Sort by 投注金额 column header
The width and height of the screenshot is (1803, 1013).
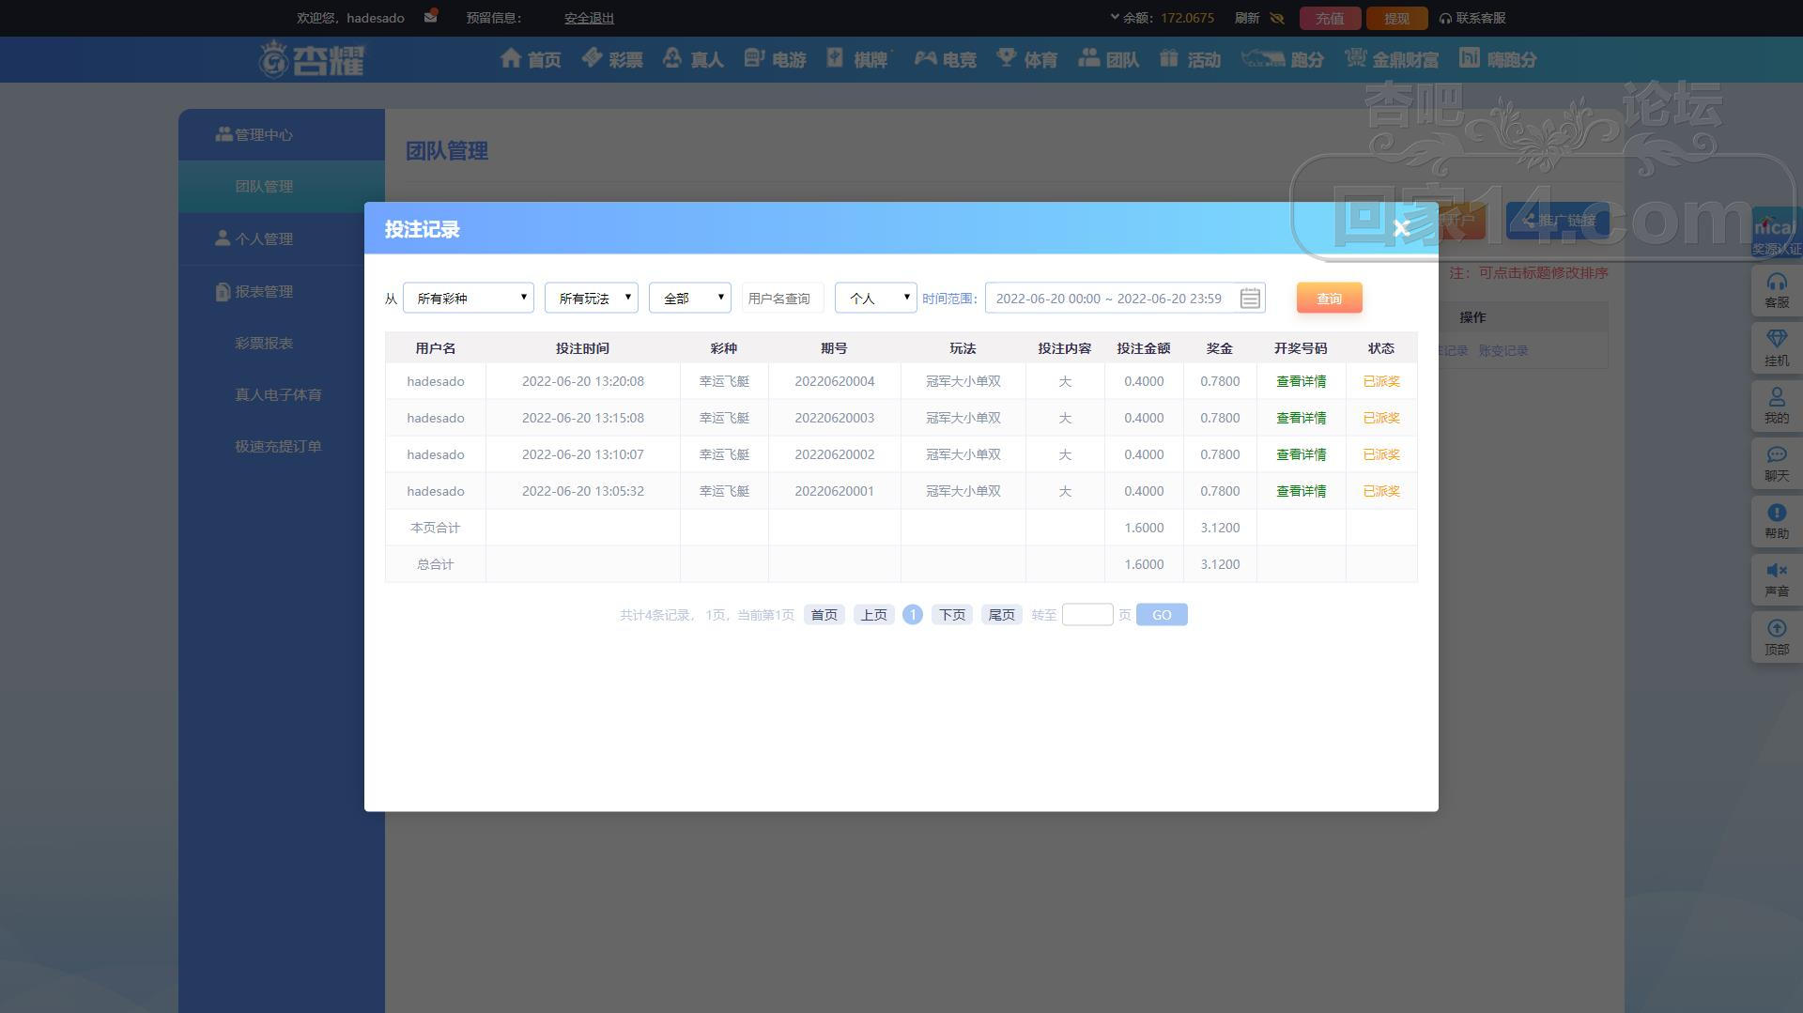point(1143,348)
